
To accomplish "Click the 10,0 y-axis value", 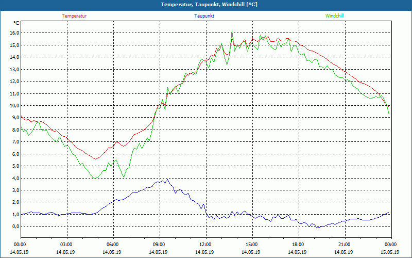I will coord(15,106).
